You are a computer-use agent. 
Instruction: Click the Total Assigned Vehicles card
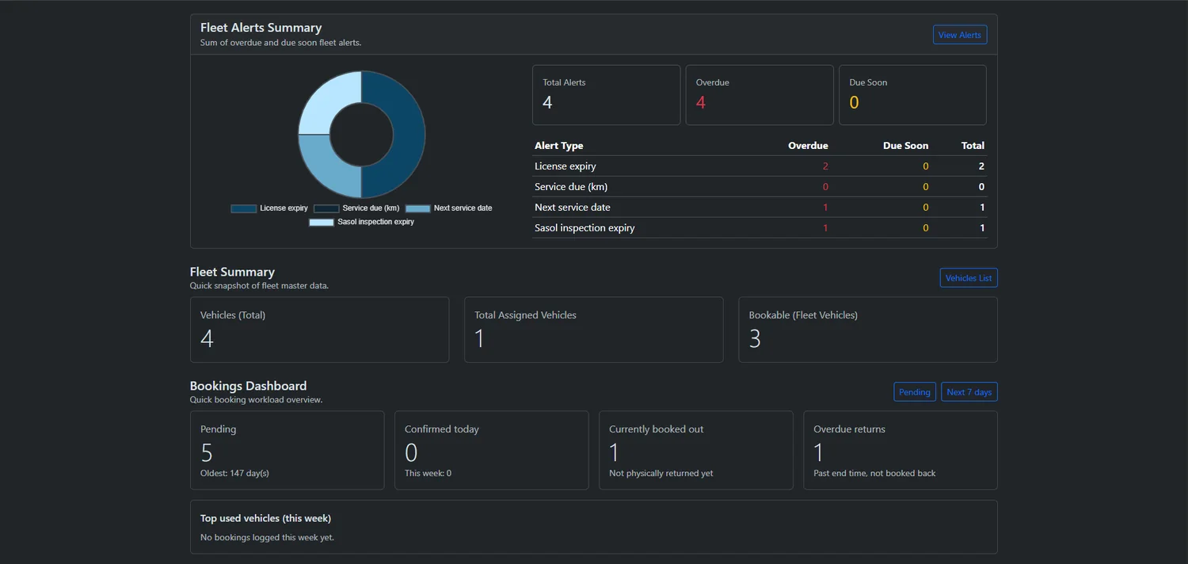click(594, 330)
